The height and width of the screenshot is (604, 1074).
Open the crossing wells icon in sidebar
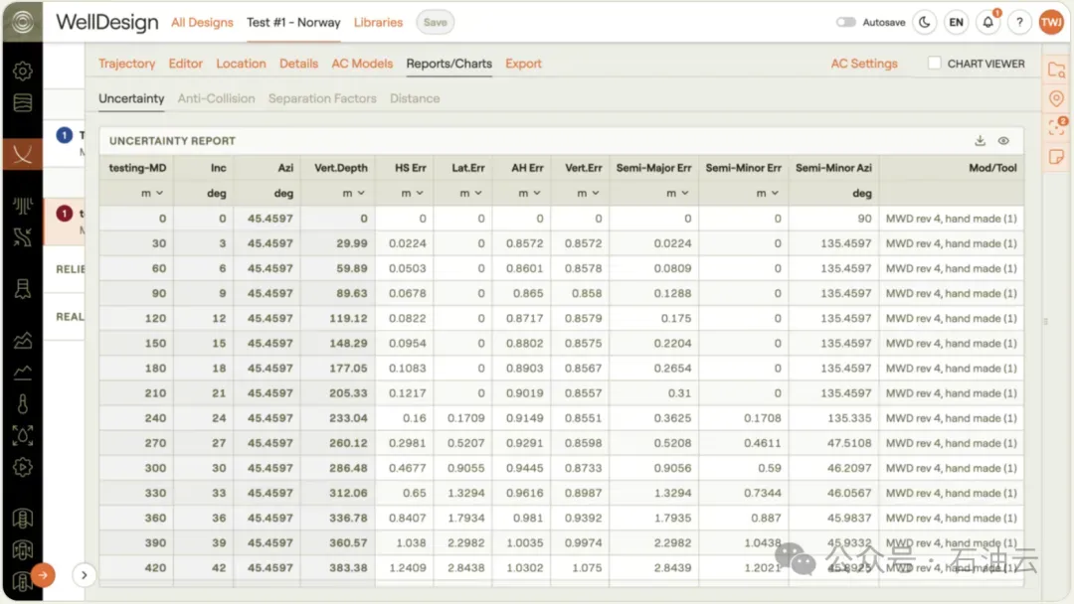click(23, 236)
